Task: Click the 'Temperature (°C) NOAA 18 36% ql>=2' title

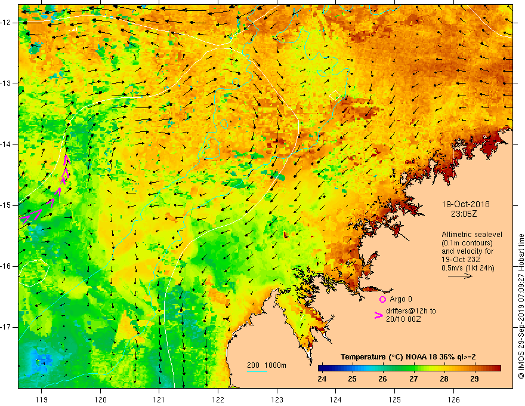Action: 408,357
